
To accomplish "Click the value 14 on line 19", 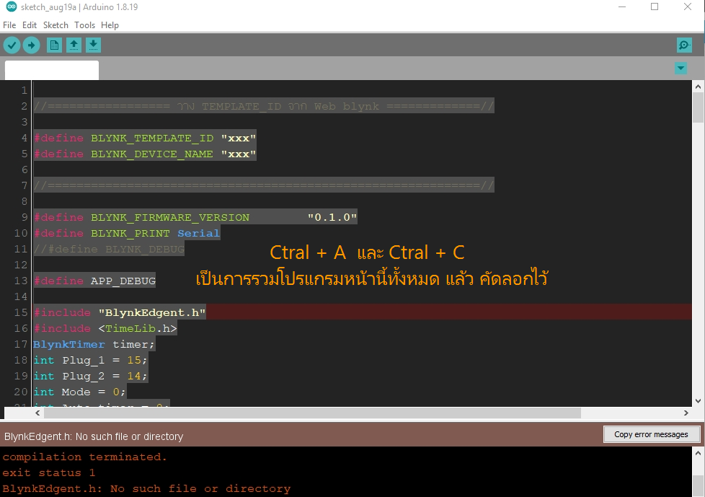I will [134, 376].
